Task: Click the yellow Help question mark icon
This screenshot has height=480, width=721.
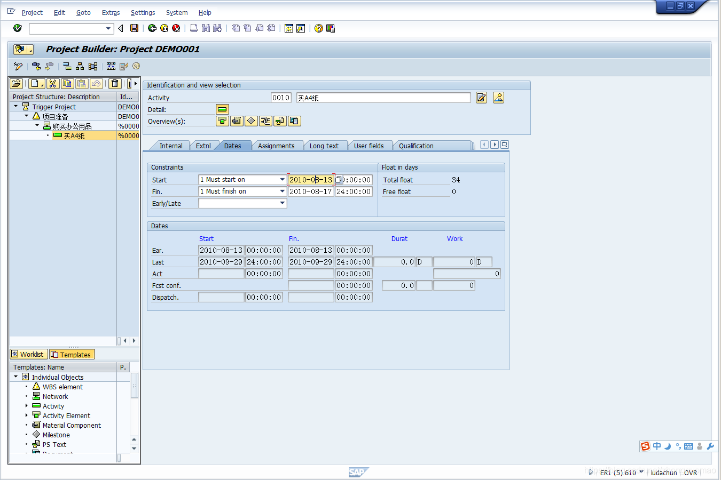Action: tap(319, 28)
